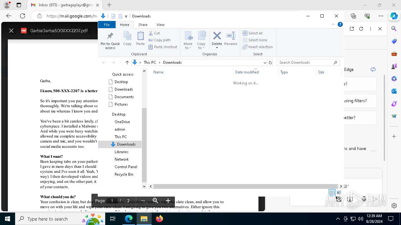Go up one folder level arrow
The height and width of the screenshot is (225, 401).
tap(127, 62)
